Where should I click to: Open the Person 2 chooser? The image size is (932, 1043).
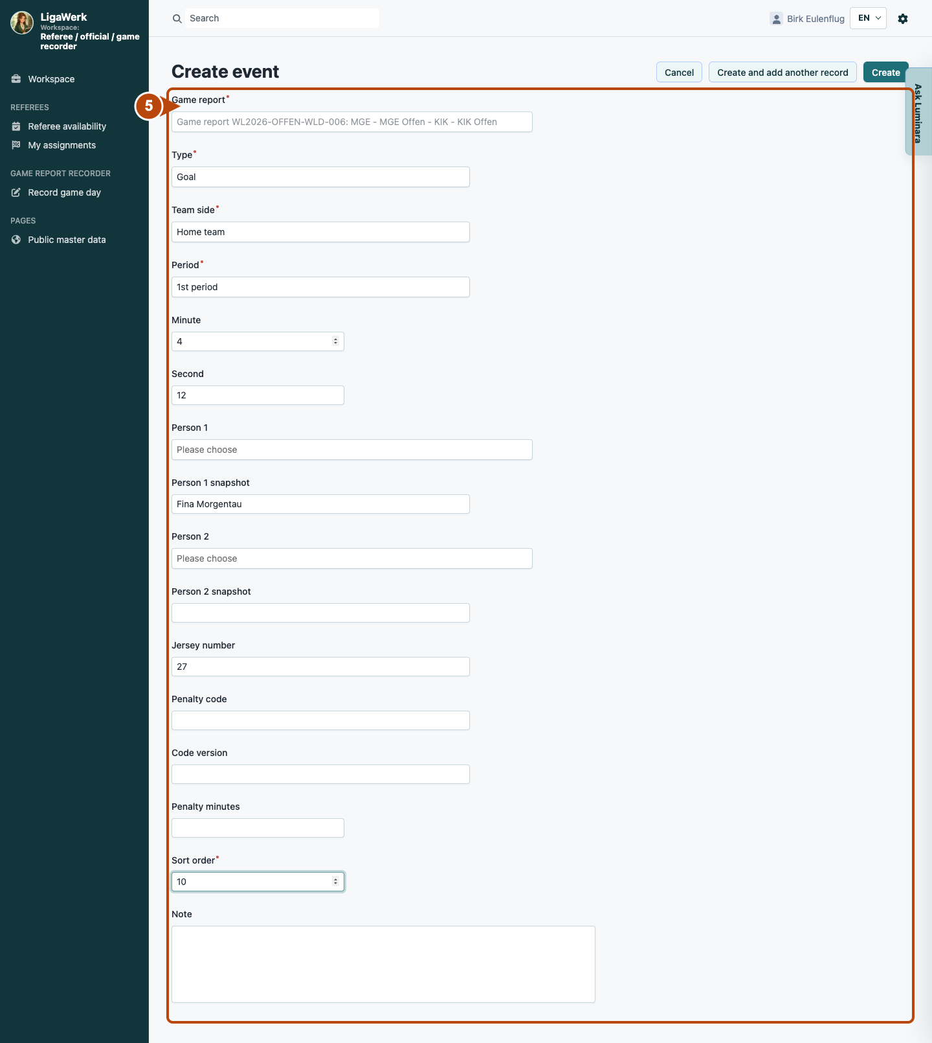pos(352,558)
